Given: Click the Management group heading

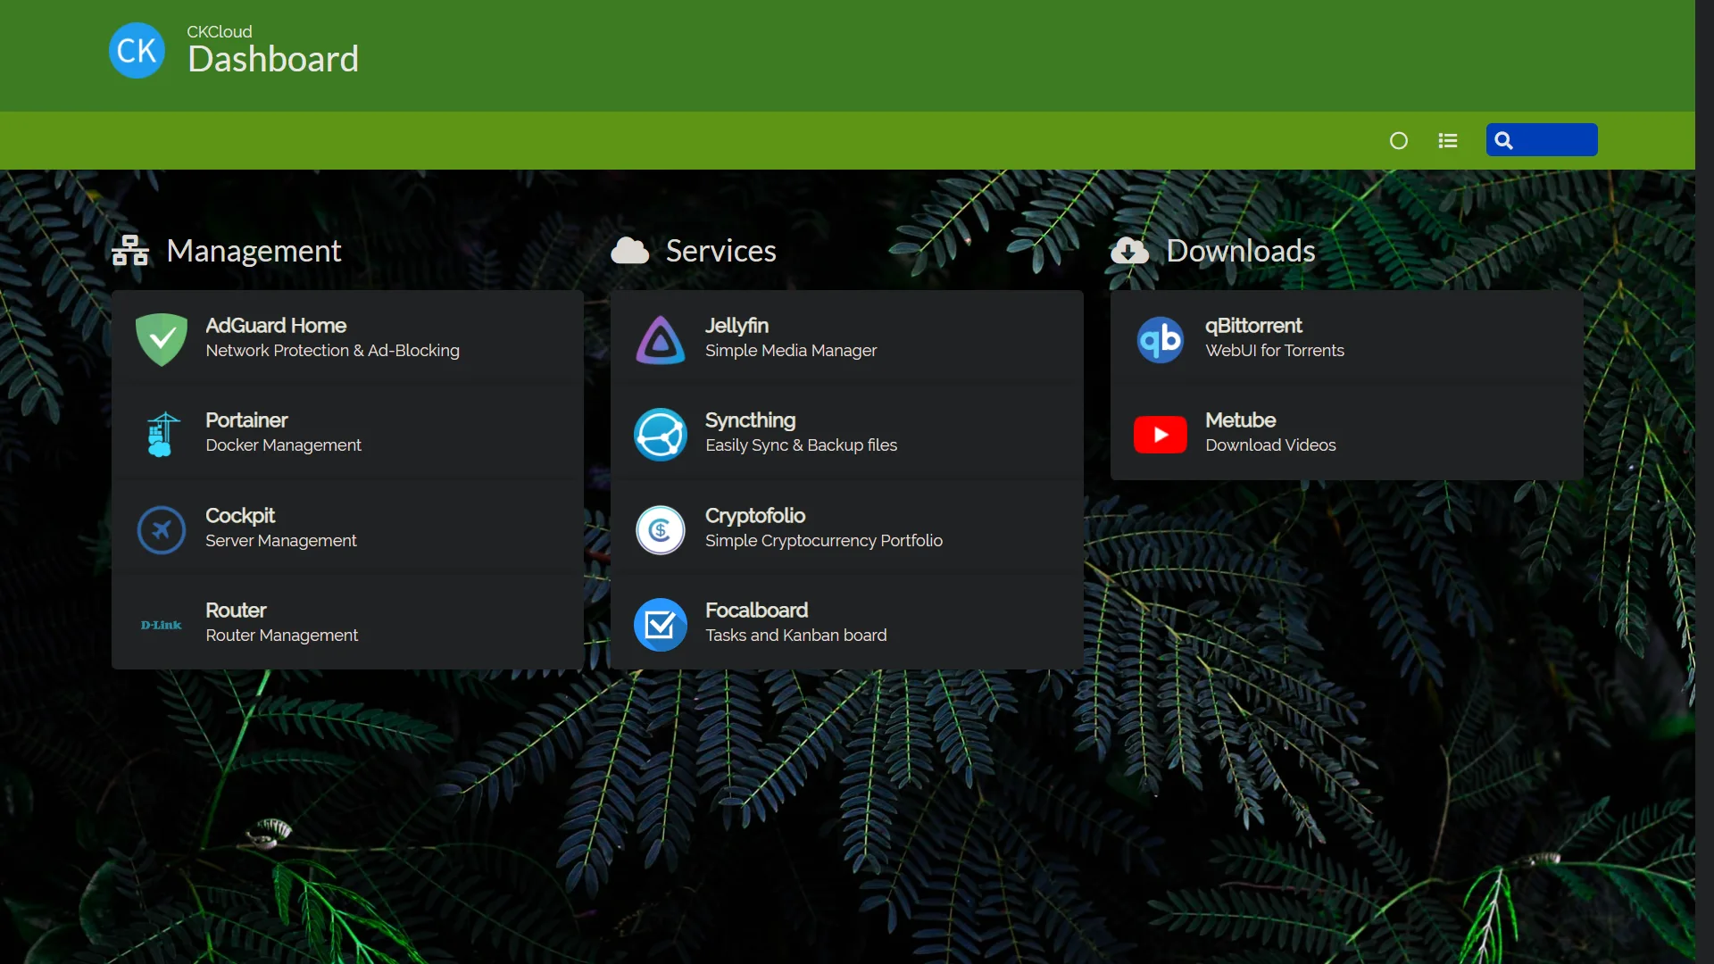Looking at the screenshot, I should (x=254, y=251).
